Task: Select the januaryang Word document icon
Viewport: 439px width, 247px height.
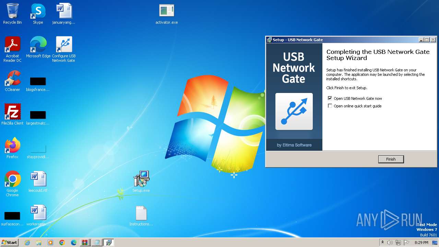Action: (x=64, y=14)
